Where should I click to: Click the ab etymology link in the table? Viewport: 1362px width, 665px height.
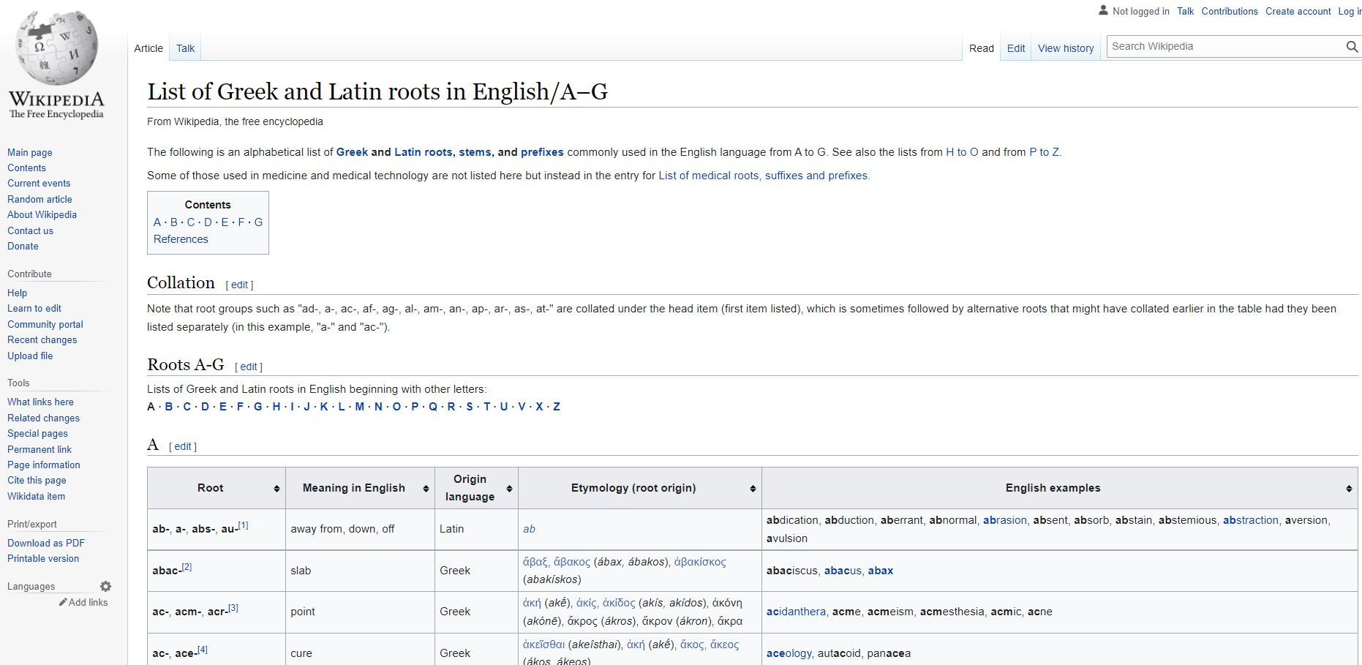[x=529, y=528]
